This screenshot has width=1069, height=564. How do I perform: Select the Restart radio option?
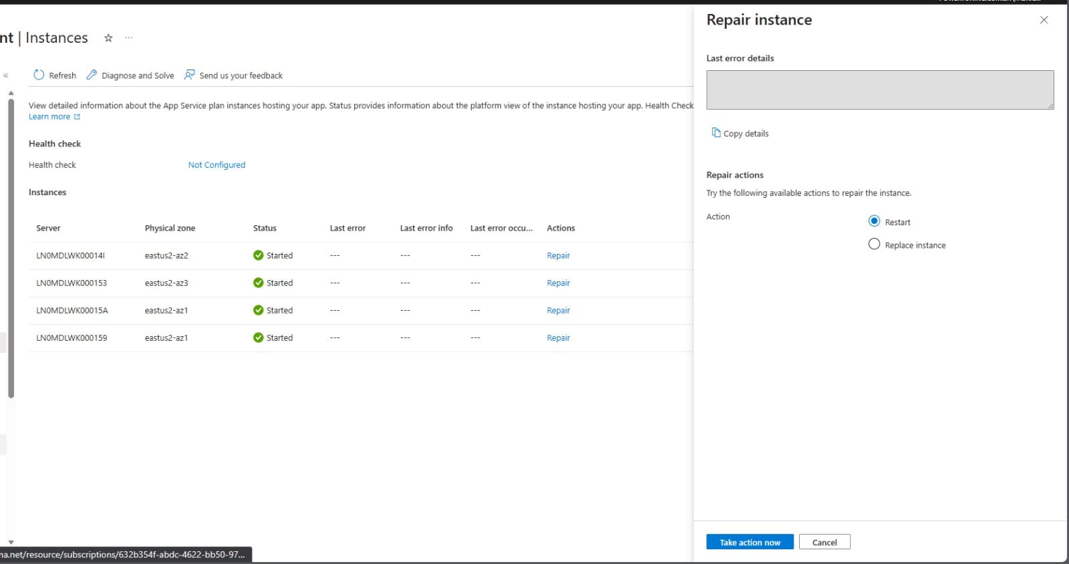(874, 221)
